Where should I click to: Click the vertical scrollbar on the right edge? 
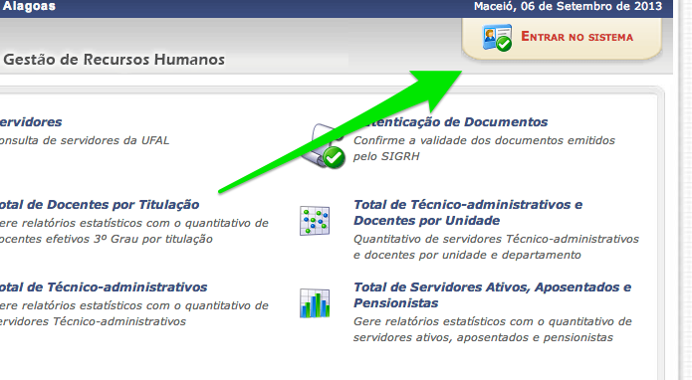[685, 190]
